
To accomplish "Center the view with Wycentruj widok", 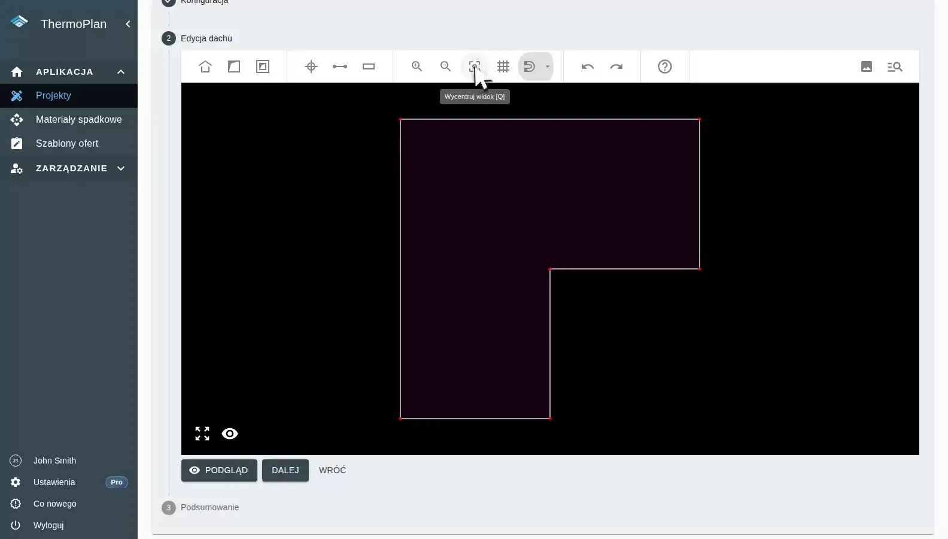I will coord(475,66).
